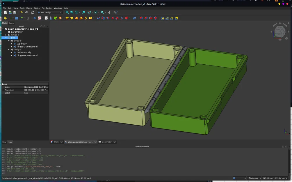Undo the last action
Image resolution: width=292 pixels, height=182 pixels.
pyautogui.click(x=22, y=12)
